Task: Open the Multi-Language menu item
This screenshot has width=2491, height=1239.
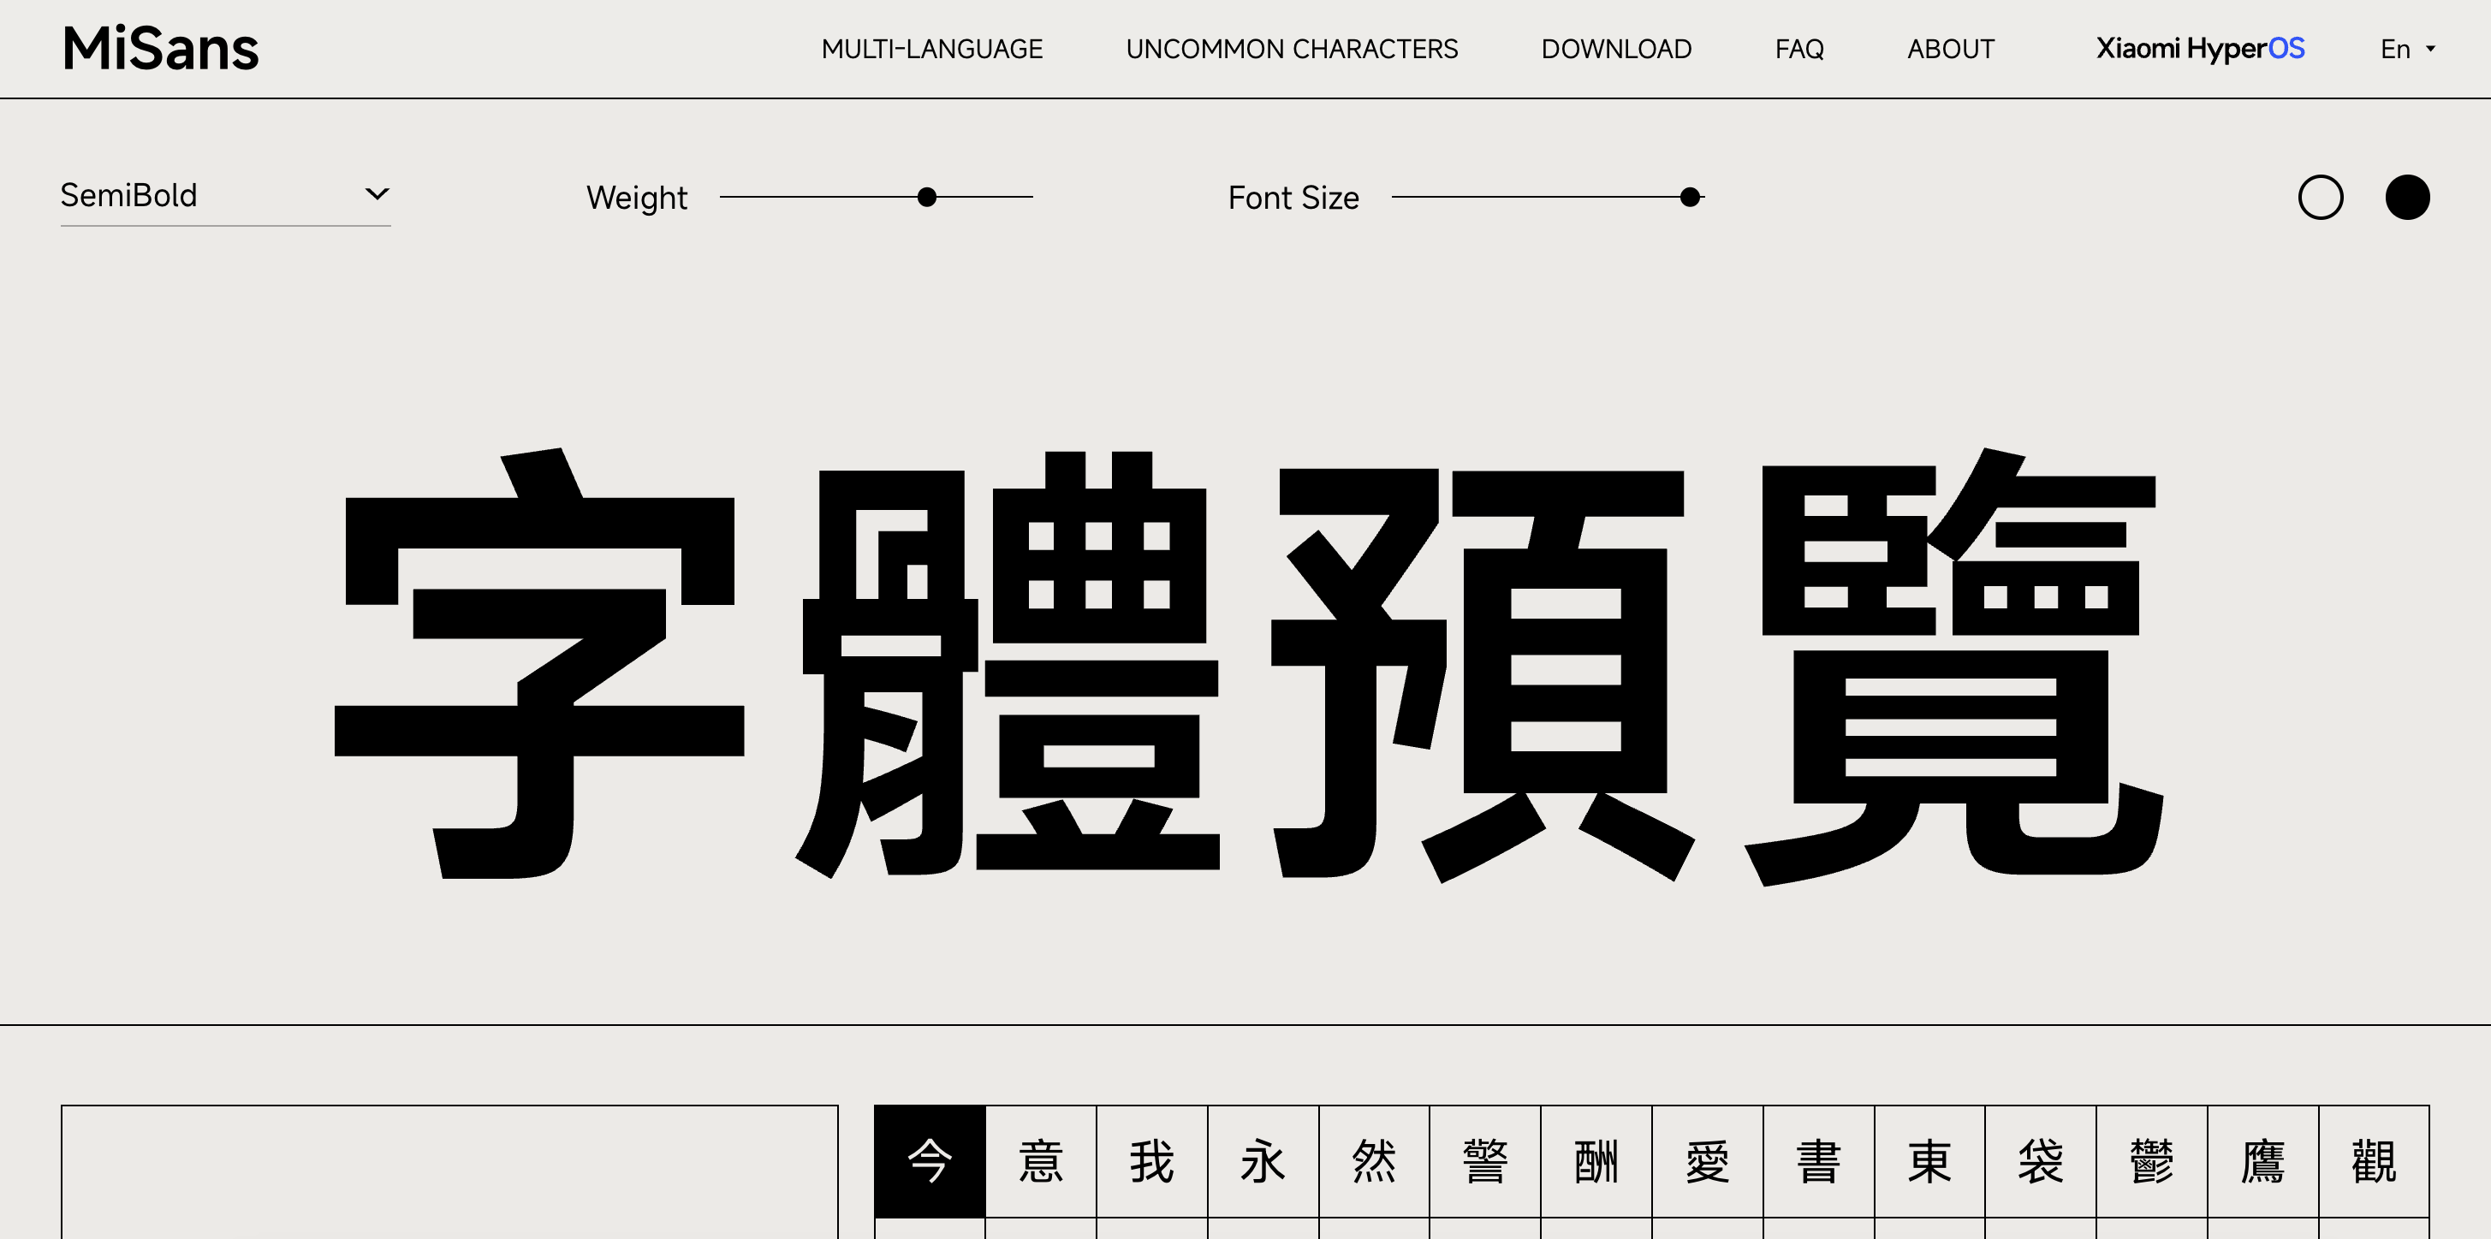Action: (931, 50)
